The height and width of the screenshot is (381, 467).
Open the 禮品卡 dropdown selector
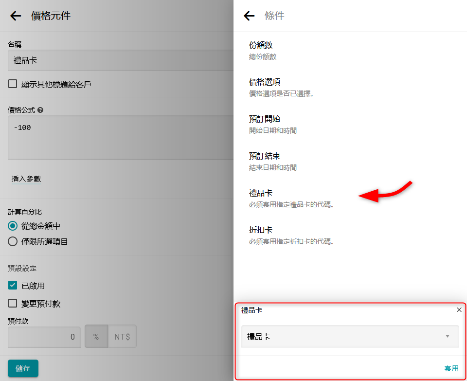click(350, 336)
